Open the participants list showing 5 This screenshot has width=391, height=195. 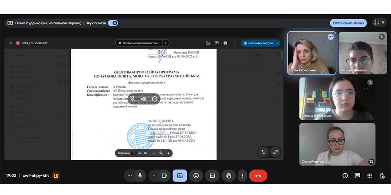tap(379, 23)
